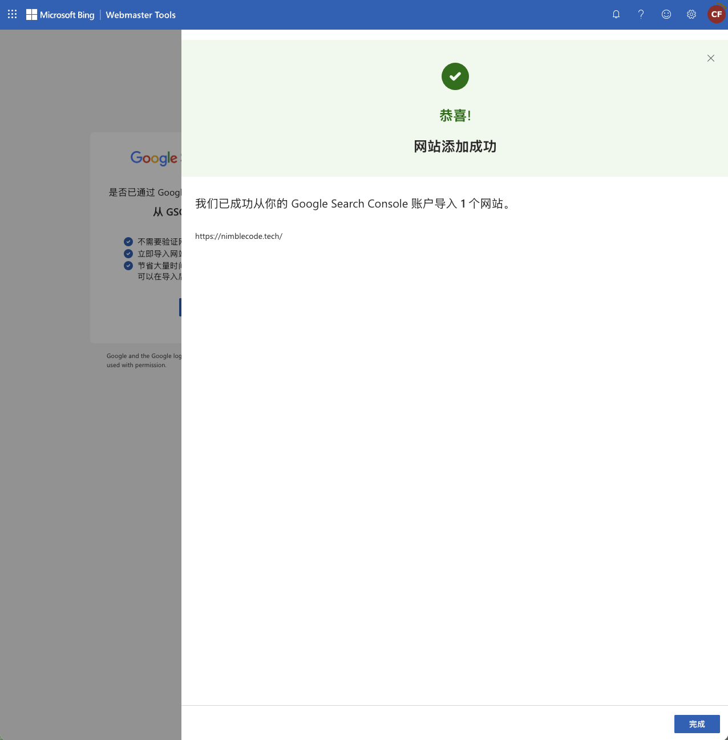728x740 pixels.
Task: Open the Microsoft app launcher grid
Action: pos(12,14)
